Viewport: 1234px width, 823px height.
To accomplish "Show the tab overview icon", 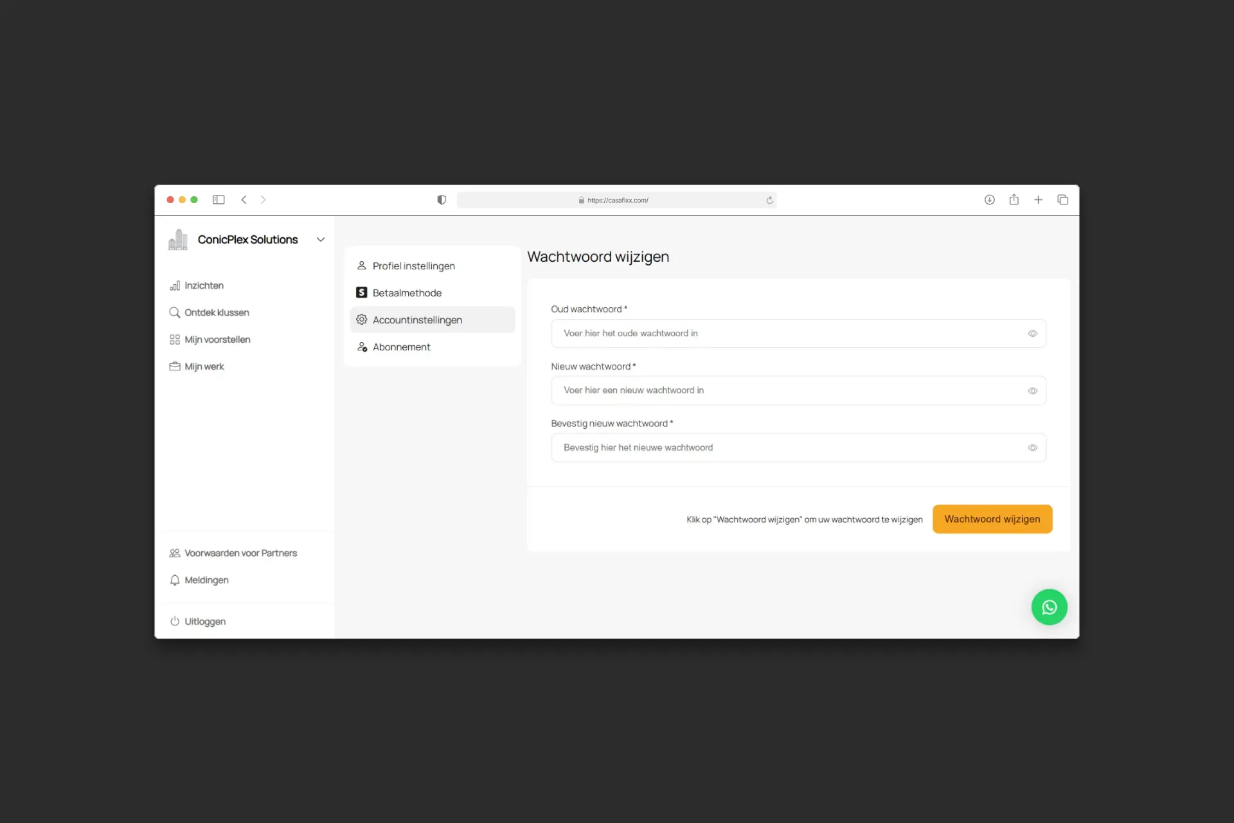I will click(1062, 200).
